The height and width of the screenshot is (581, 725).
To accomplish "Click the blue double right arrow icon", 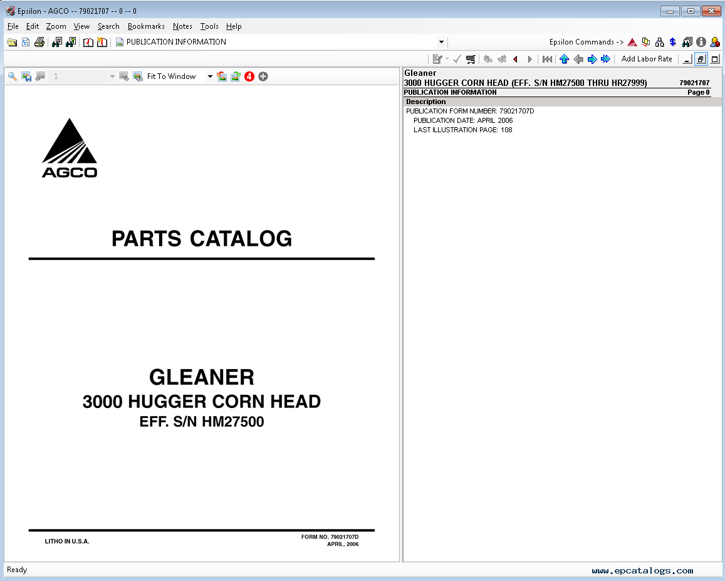I will 606,59.
